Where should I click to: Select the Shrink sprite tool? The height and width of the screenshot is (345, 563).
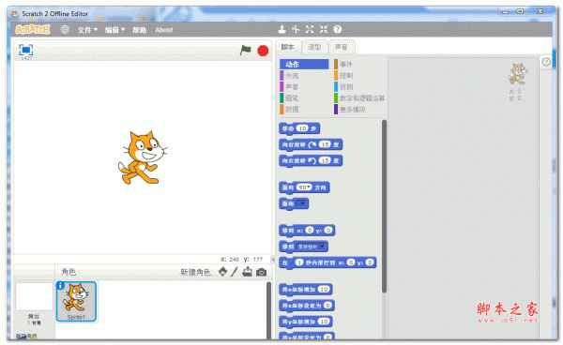(x=324, y=29)
